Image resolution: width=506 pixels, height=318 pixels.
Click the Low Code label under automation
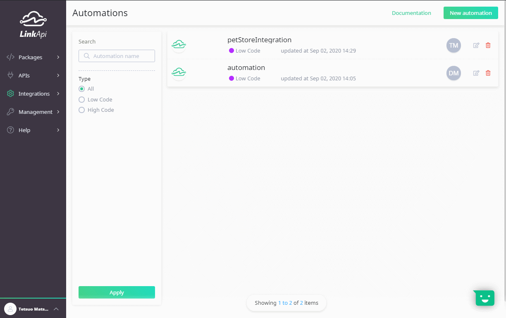[248, 78]
